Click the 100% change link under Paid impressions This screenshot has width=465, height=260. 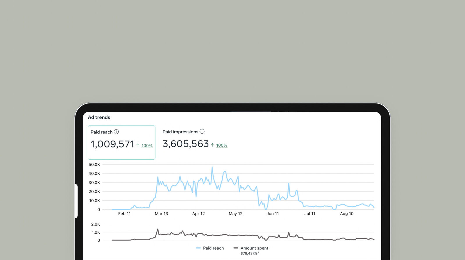(222, 145)
